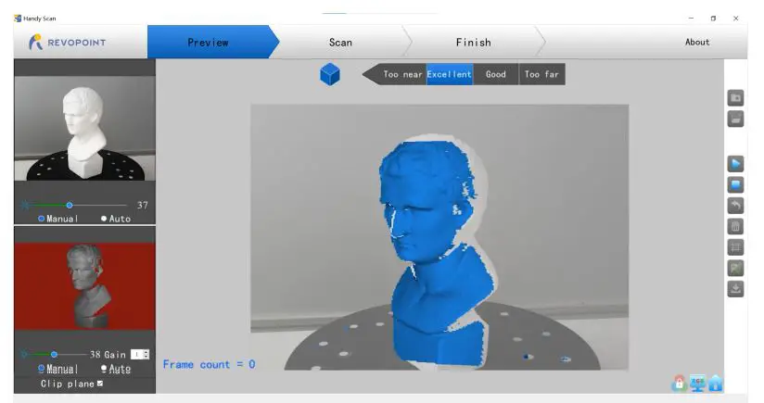Click the Excellent distance indicator
Screen dimensions: 764x403
pyautogui.click(x=450, y=74)
